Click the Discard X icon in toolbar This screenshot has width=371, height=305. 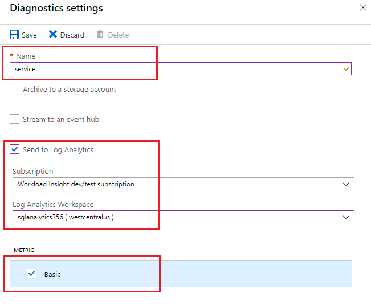tap(53, 35)
